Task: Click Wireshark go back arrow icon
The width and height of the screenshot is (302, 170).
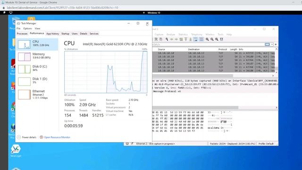Action: [172, 39]
